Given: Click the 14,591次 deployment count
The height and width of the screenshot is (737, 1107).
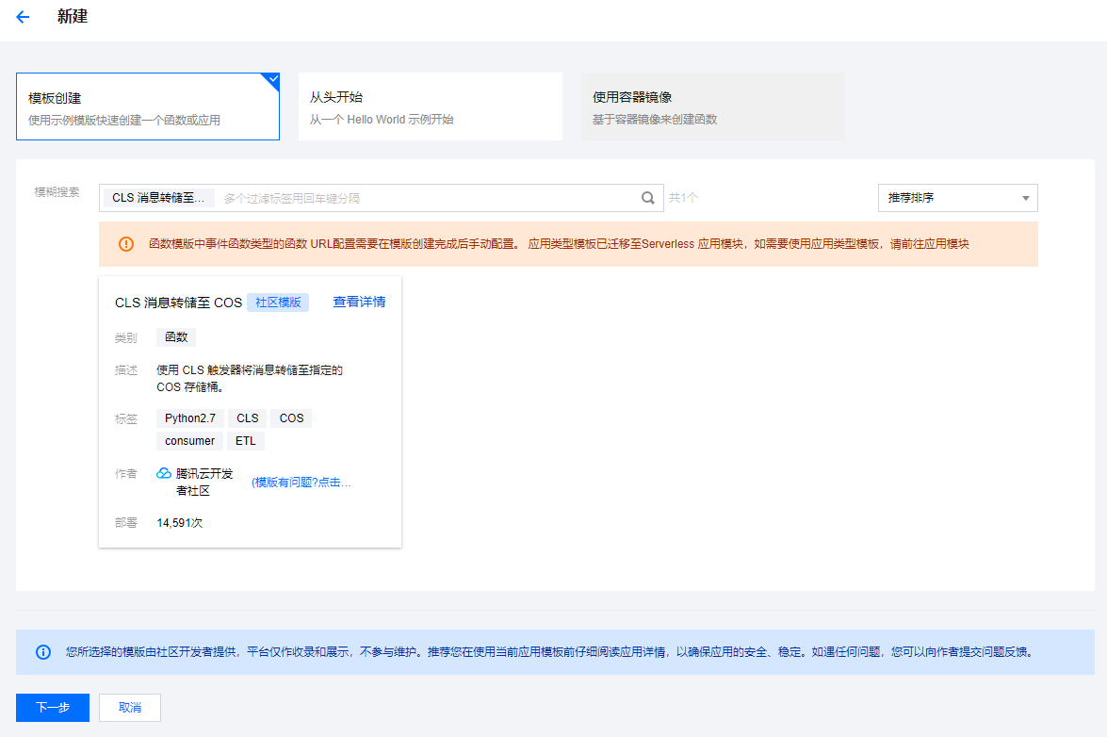Looking at the screenshot, I should [x=179, y=523].
